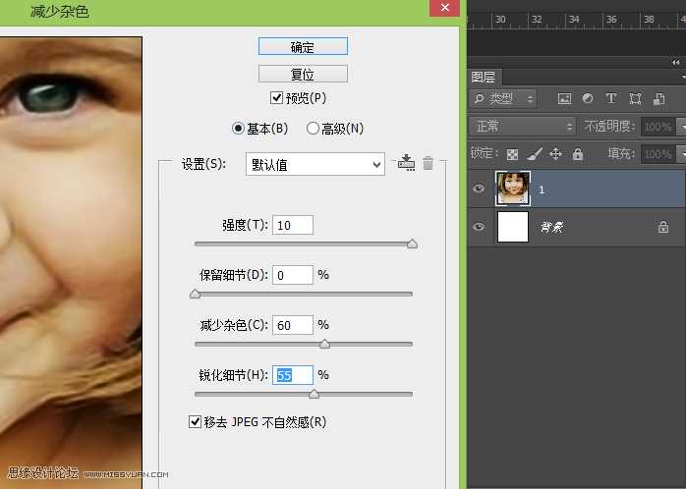Click the 强度 strength slider handle
The image size is (686, 489).
pos(412,244)
